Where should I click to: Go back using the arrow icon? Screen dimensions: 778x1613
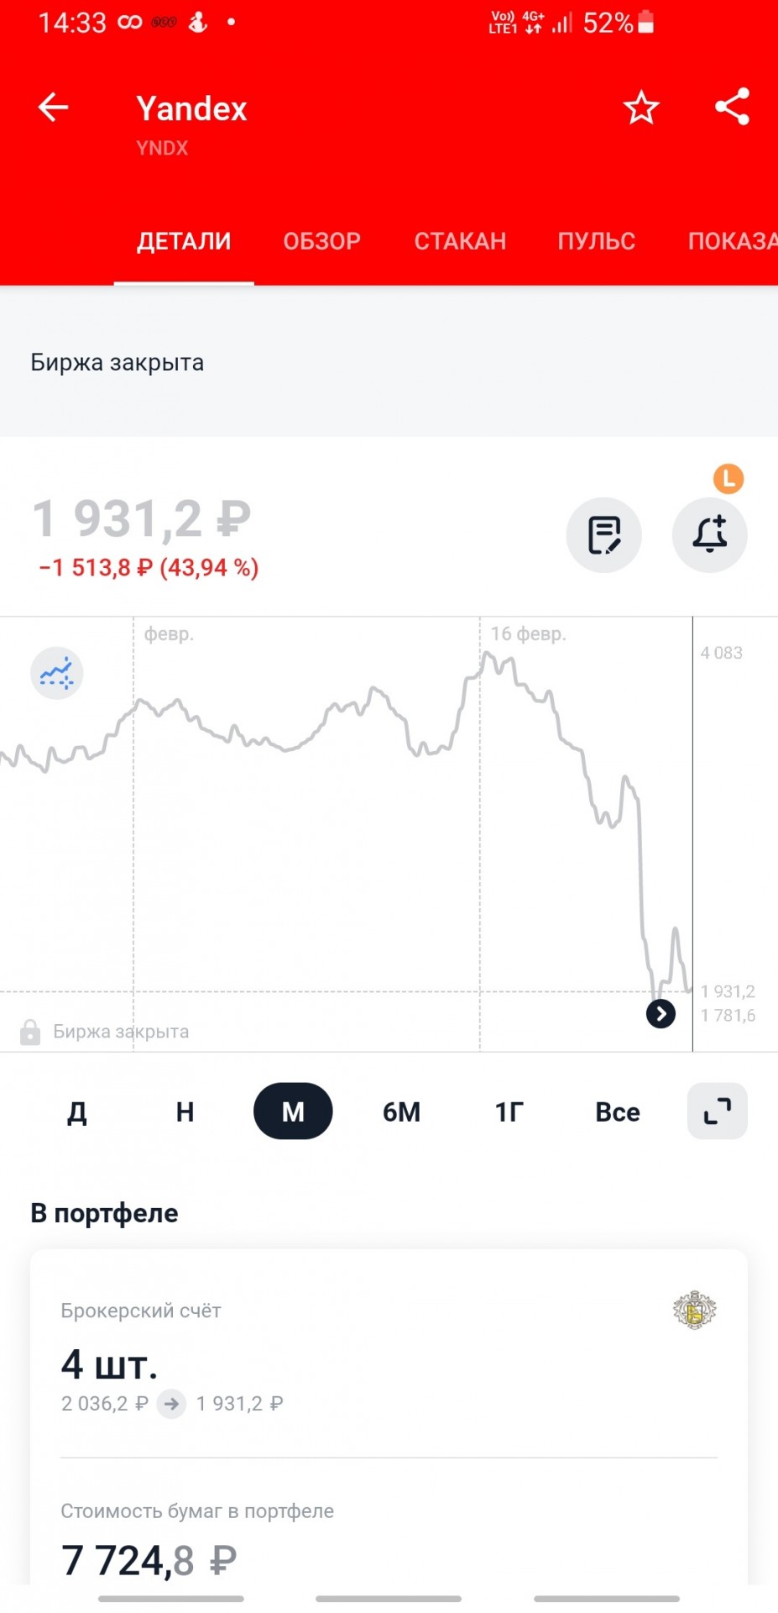[53, 108]
